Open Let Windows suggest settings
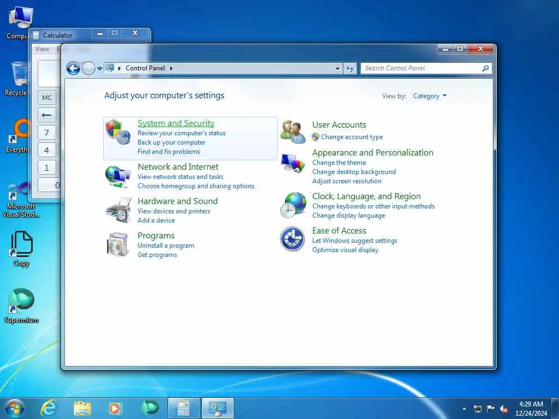 click(355, 241)
